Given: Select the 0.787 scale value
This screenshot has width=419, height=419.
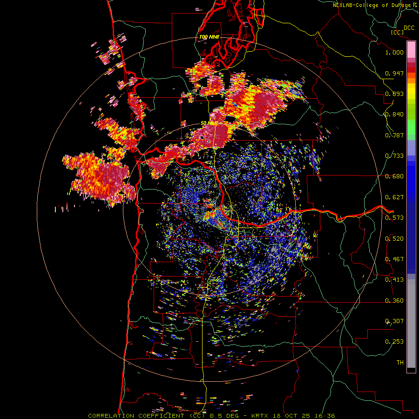Looking at the screenshot, I should tap(394, 135).
